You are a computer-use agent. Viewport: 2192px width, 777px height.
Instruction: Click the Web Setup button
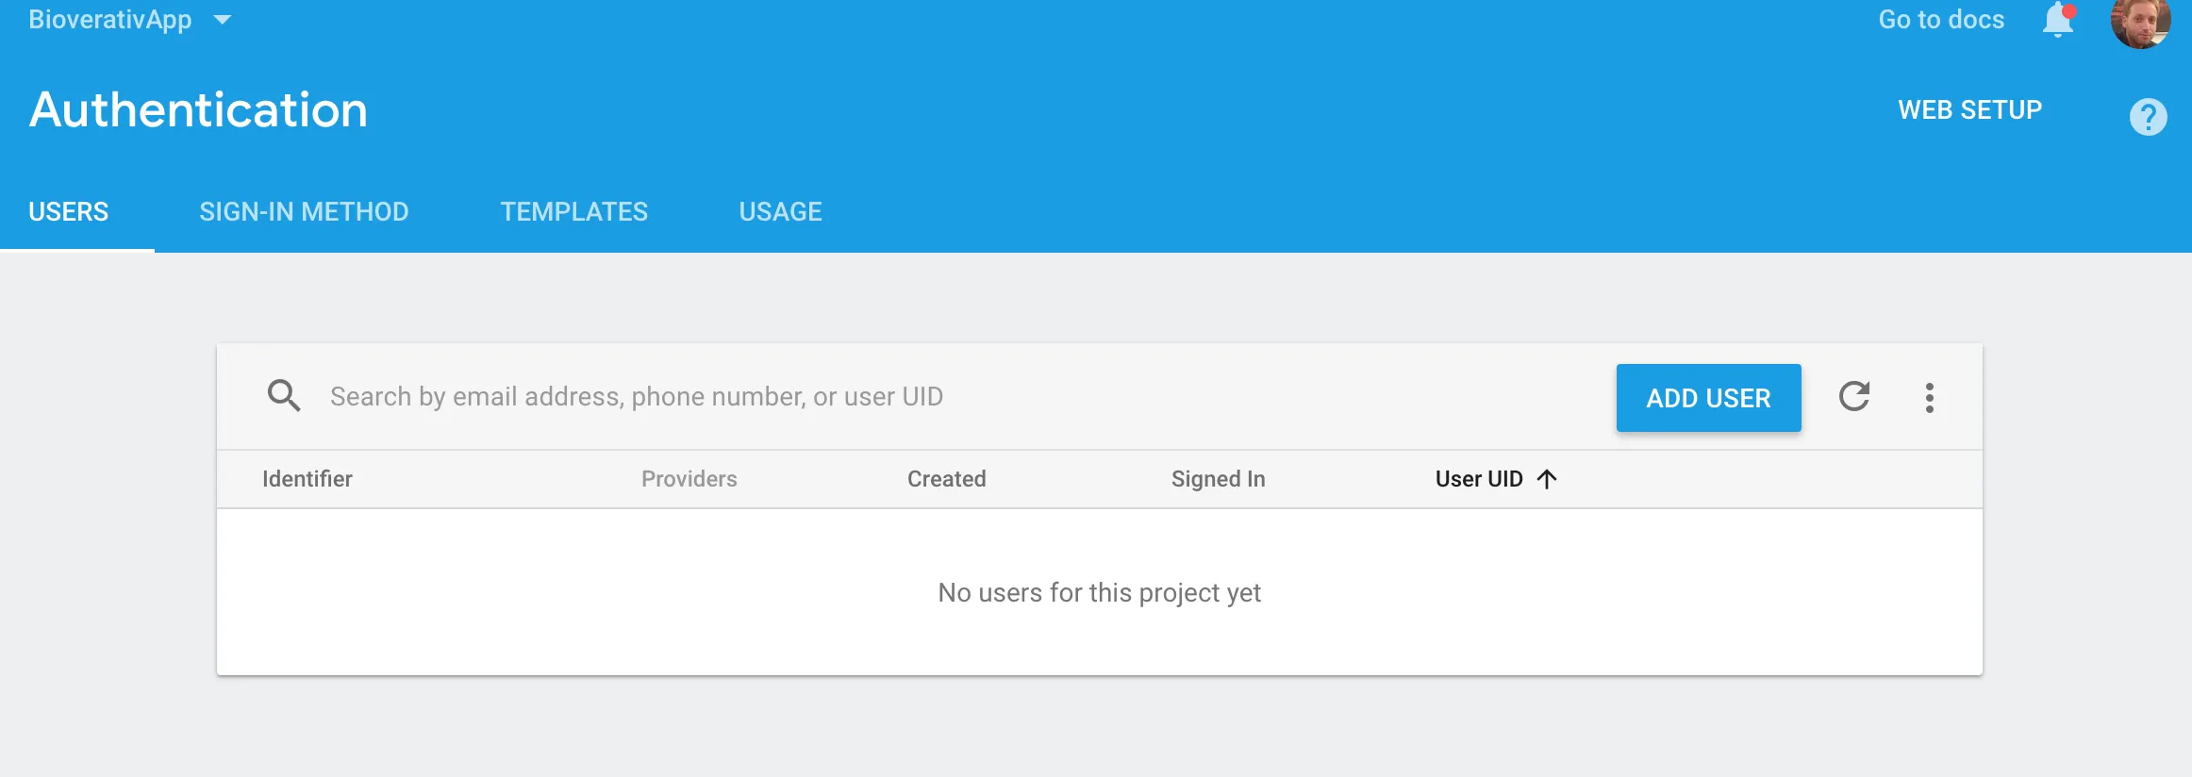pos(1969,110)
